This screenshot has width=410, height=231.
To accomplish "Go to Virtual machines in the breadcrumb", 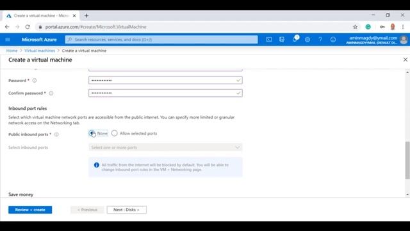I will pyautogui.click(x=40, y=51).
